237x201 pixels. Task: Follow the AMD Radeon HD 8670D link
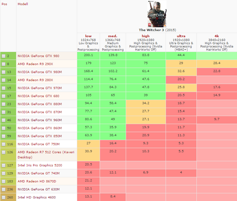click(37, 181)
